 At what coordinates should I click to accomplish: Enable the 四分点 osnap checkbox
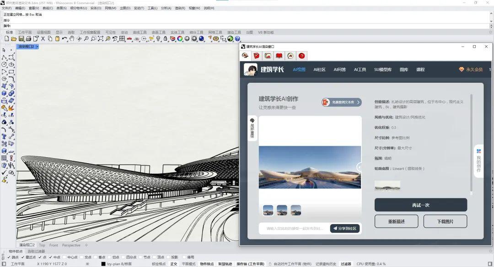123,257
